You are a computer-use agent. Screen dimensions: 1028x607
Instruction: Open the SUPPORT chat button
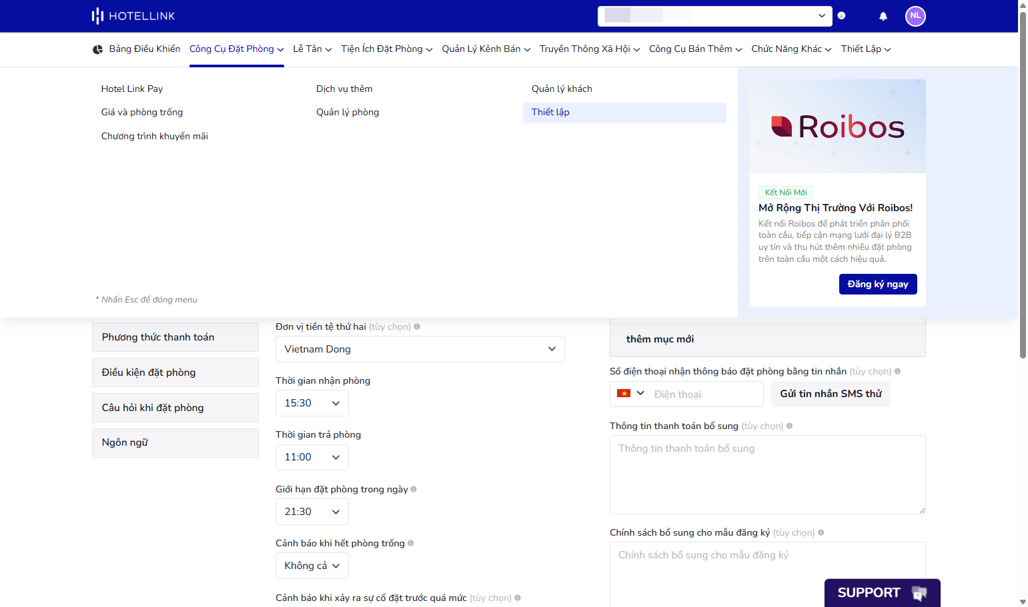pyautogui.click(x=882, y=592)
